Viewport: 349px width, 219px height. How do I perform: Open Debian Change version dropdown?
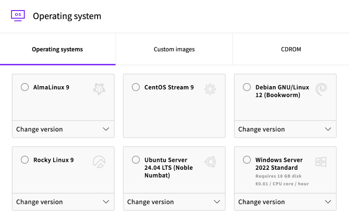coord(285,129)
